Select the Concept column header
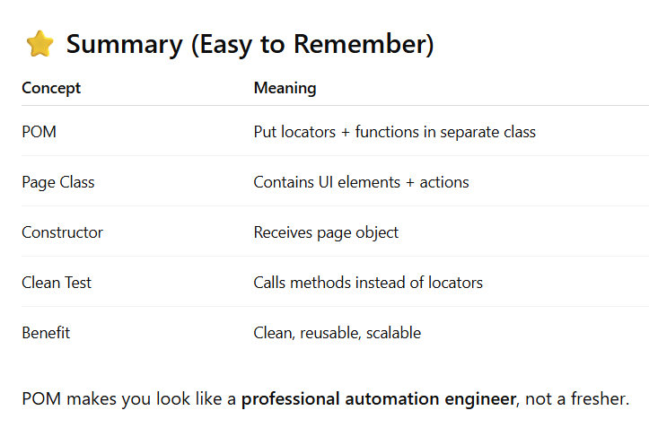The height and width of the screenshot is (428, 649). coord(51,88)
